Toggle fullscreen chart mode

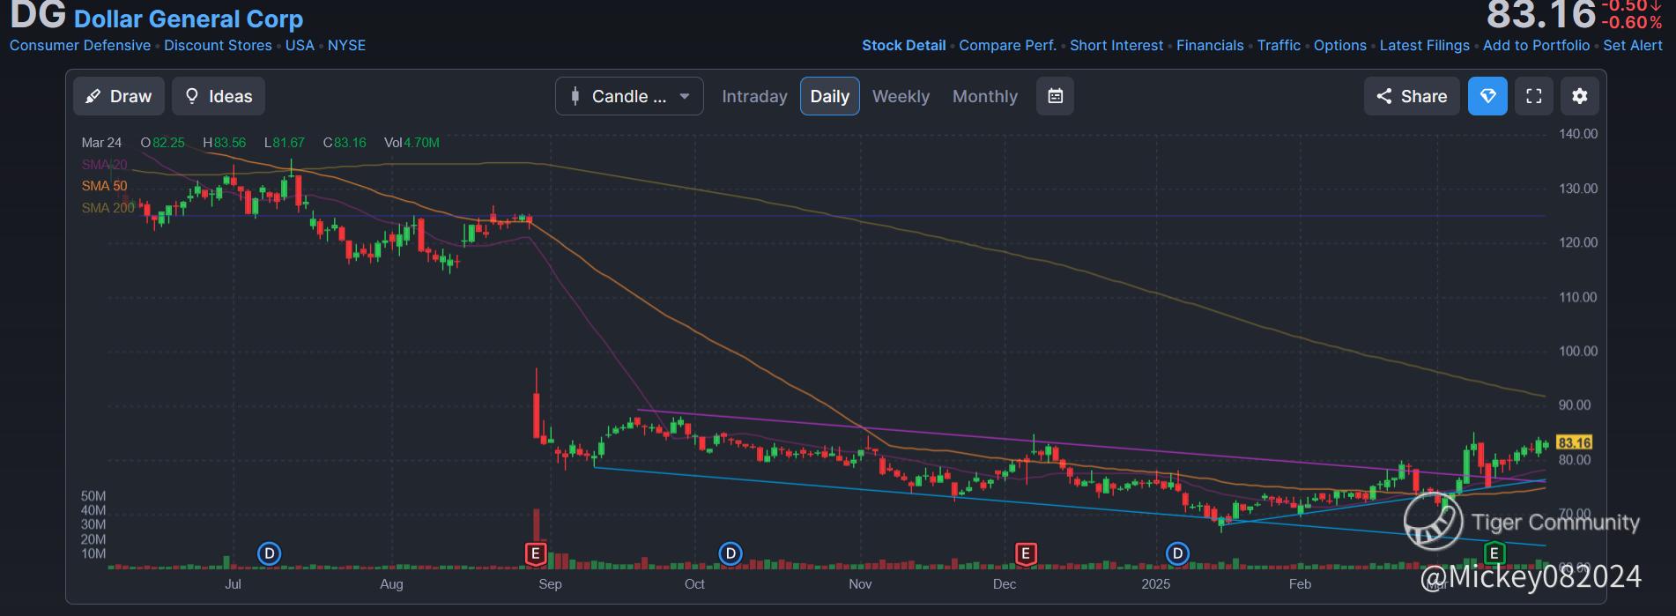coord(1534,96)
